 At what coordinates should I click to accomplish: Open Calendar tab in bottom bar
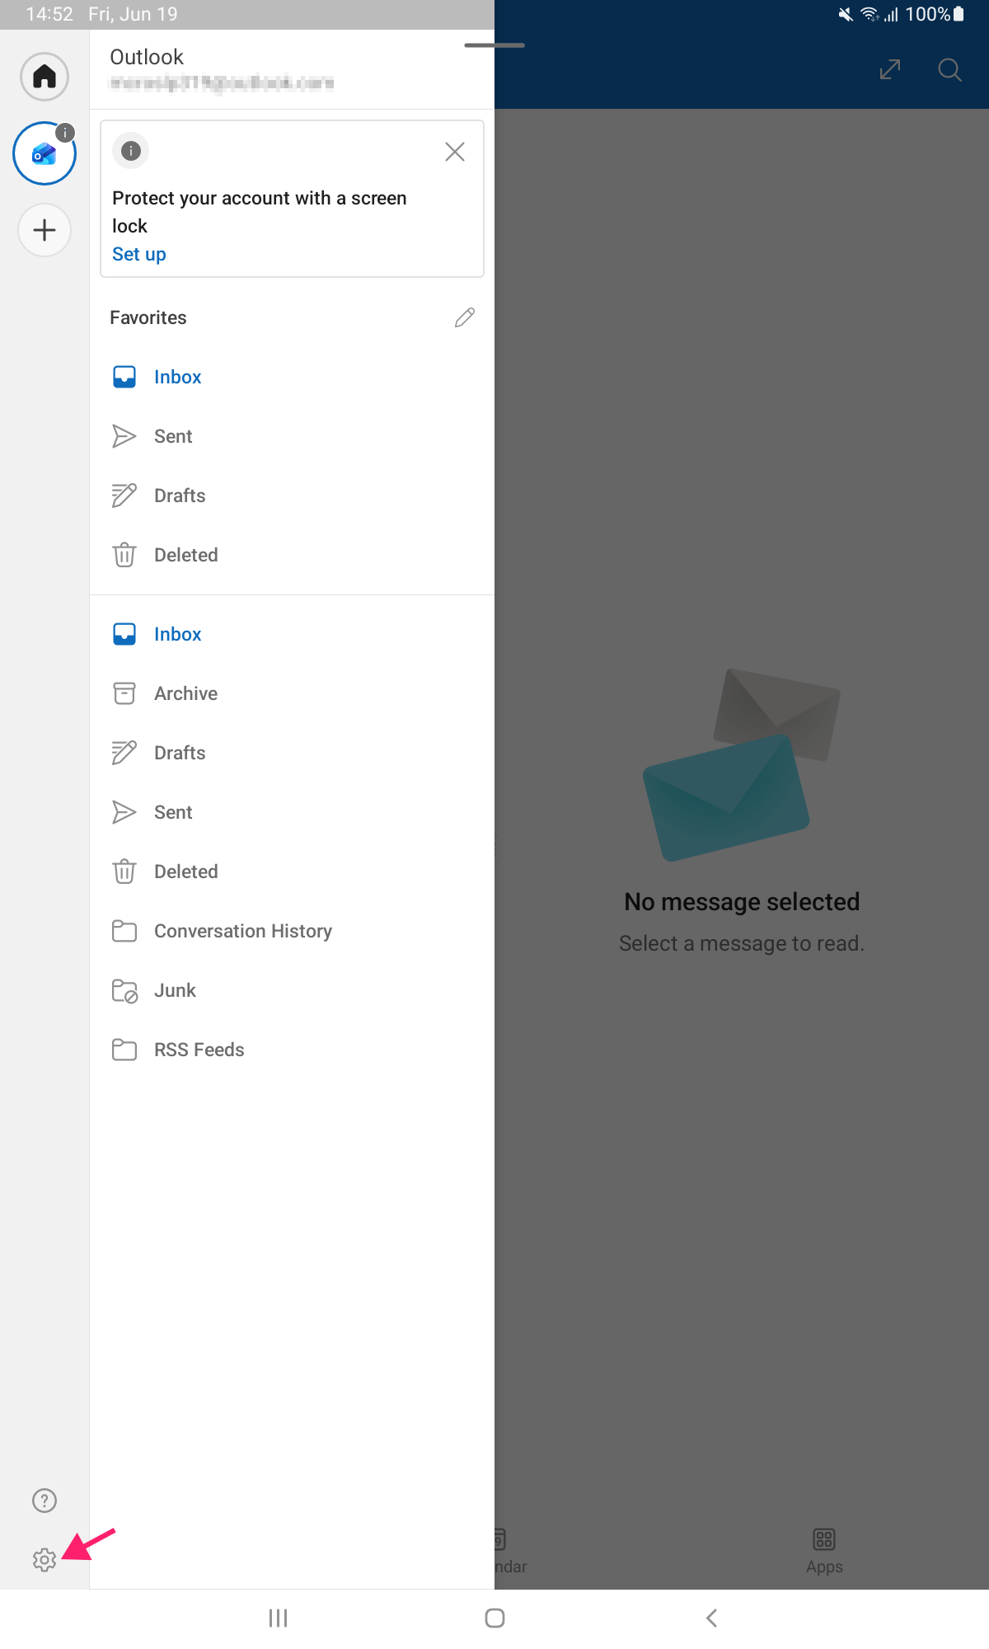coord(511,1551)
